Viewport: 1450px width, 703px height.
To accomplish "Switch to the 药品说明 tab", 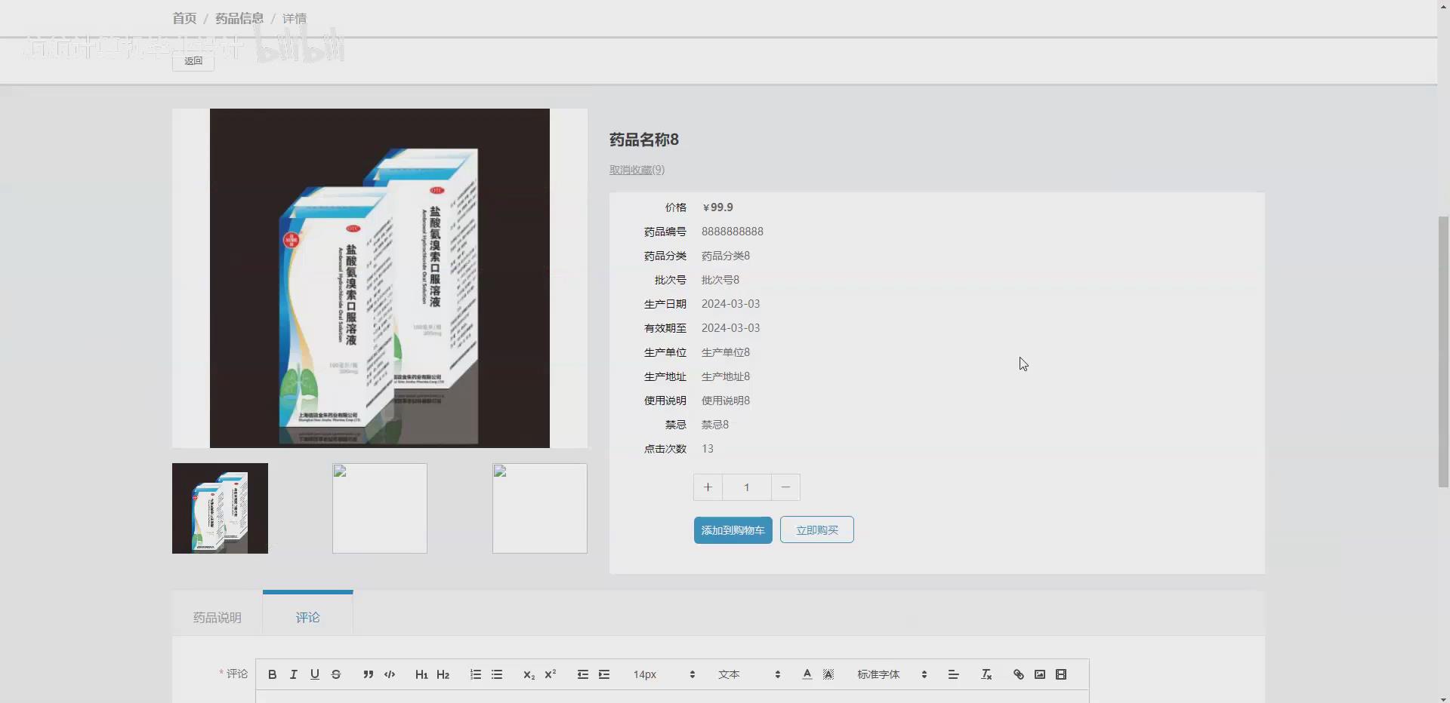I will (x=217, y=617).
